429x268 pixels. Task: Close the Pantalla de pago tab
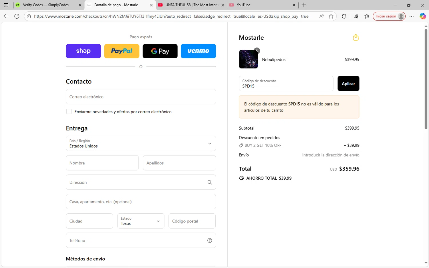coord(151,5)
